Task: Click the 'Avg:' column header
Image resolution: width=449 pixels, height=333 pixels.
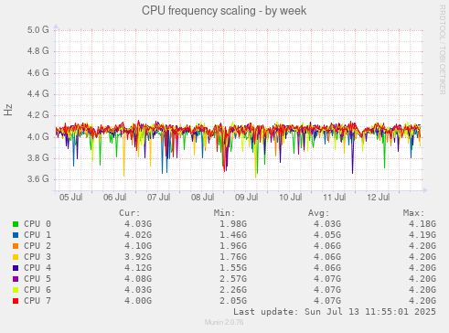Action: pyautogui.click(x=319, y=213)
